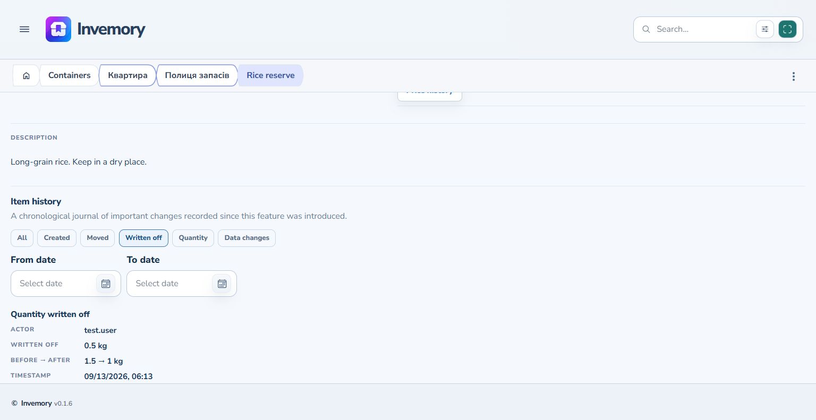Open the Полиця запасів breadcrumb
This screenshot has width=816, height=420.
tap(197, 75)
